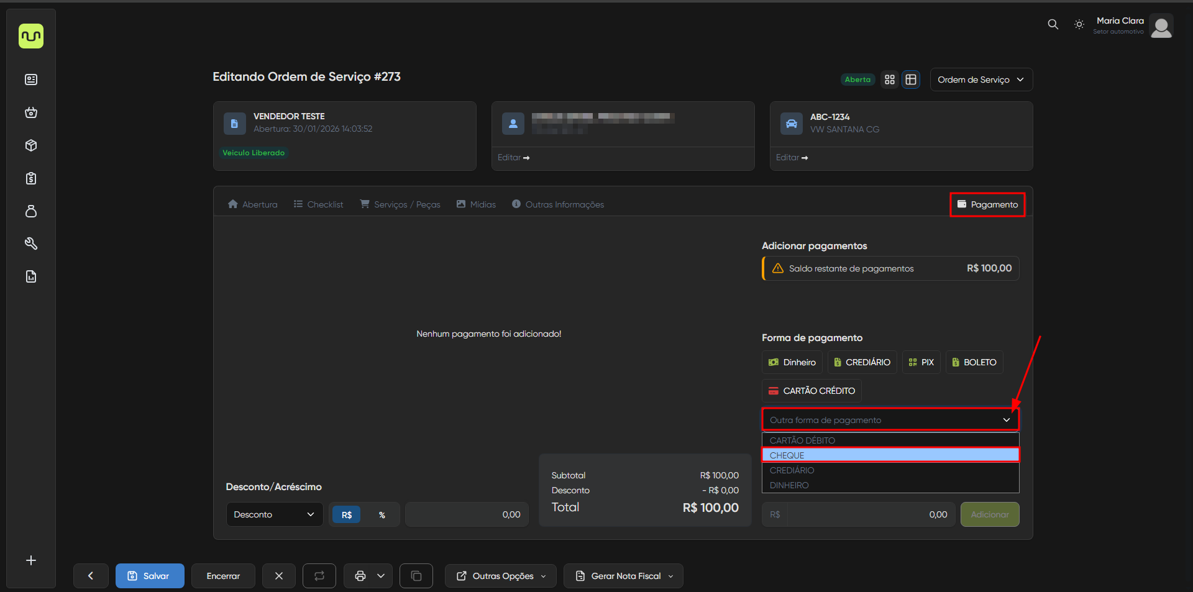Screen dimensions: 1193x592
Task: Click the back arrow button
Action: (91, 576)
